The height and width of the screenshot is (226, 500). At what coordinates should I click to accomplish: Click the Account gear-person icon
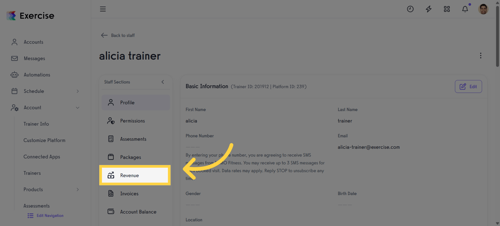pos(14,108)
